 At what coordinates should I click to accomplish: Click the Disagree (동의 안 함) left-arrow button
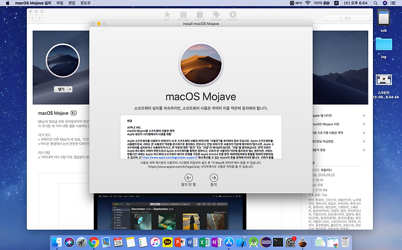click(189, 178)
